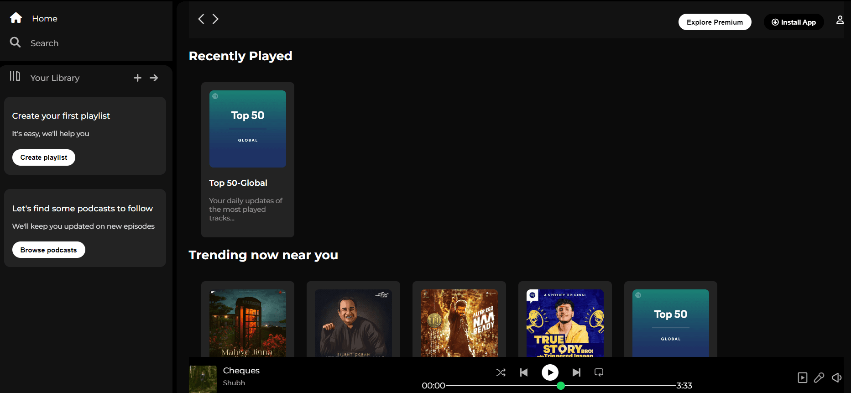Click Top 50-Global description text
Screen dimensions: 851x393
click(246, 210)
